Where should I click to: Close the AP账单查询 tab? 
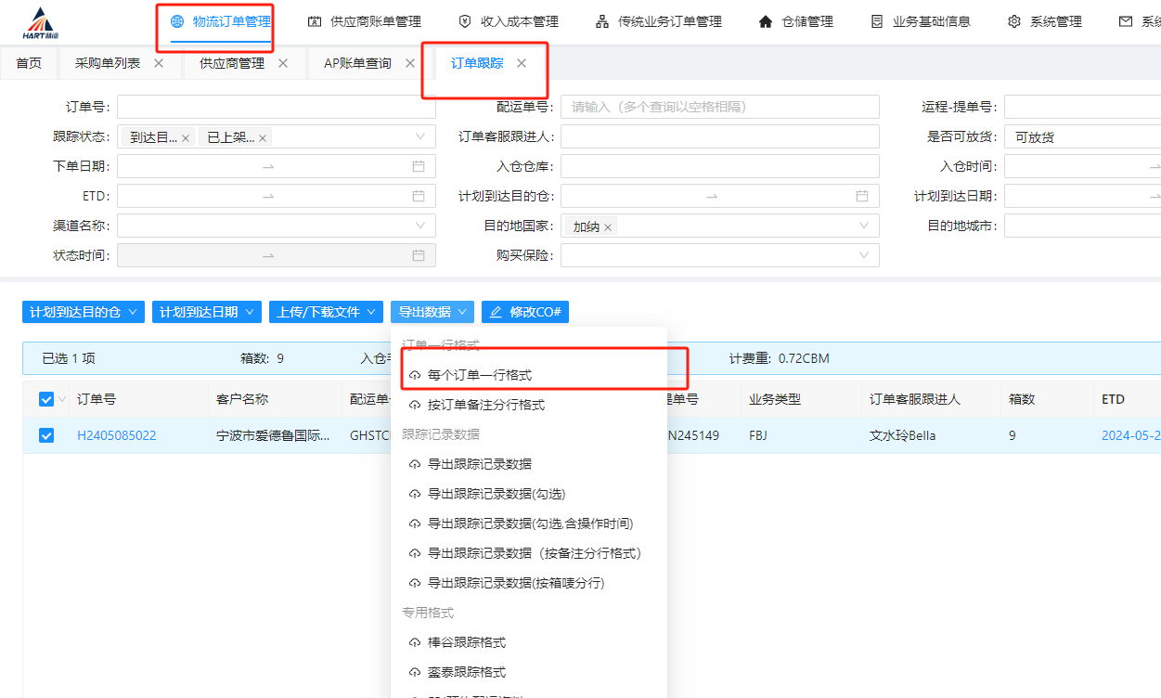tap(410, 63)
